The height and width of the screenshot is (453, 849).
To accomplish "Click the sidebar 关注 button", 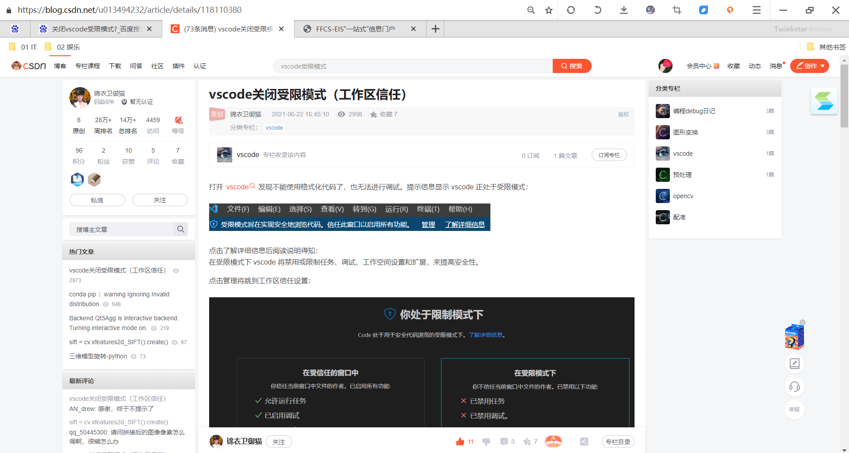I will coord(160,200).
